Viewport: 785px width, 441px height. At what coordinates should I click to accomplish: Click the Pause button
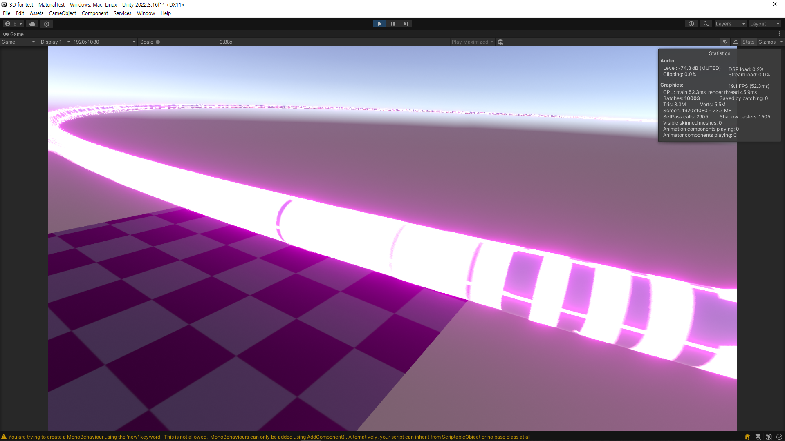392,24
